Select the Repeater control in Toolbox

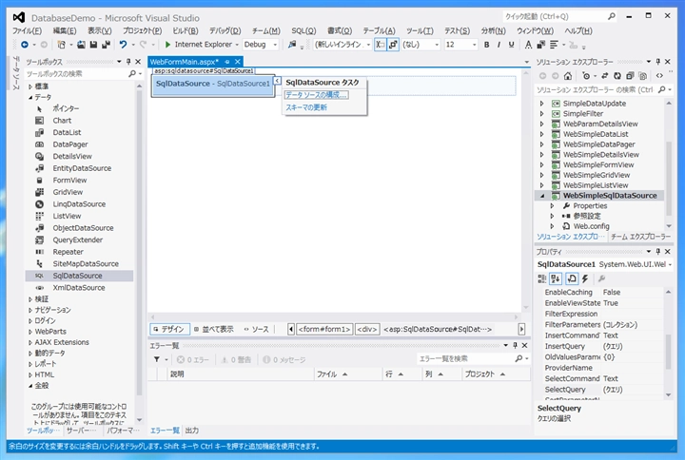click(68, 252)
